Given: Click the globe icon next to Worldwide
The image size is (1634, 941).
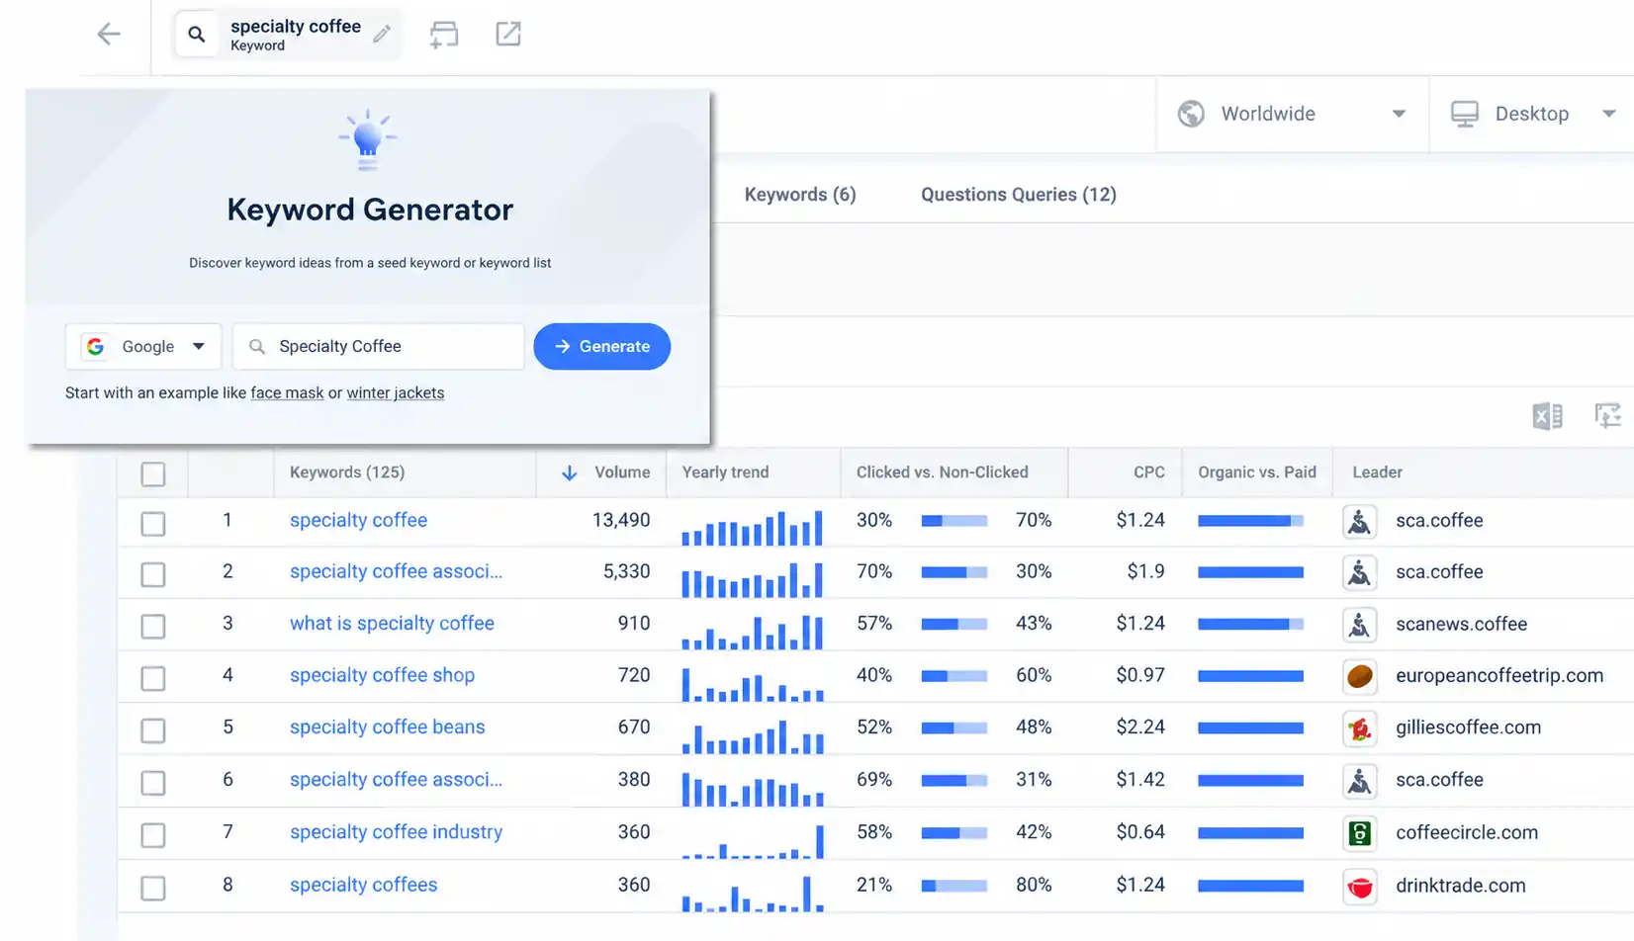Looking at the screenshot, I should point(1191,114).
